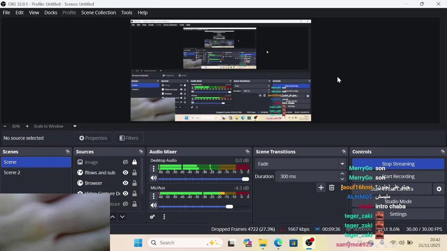
Task: Click OBS Studio taskbar icon
Action: (x=309, y=243)
